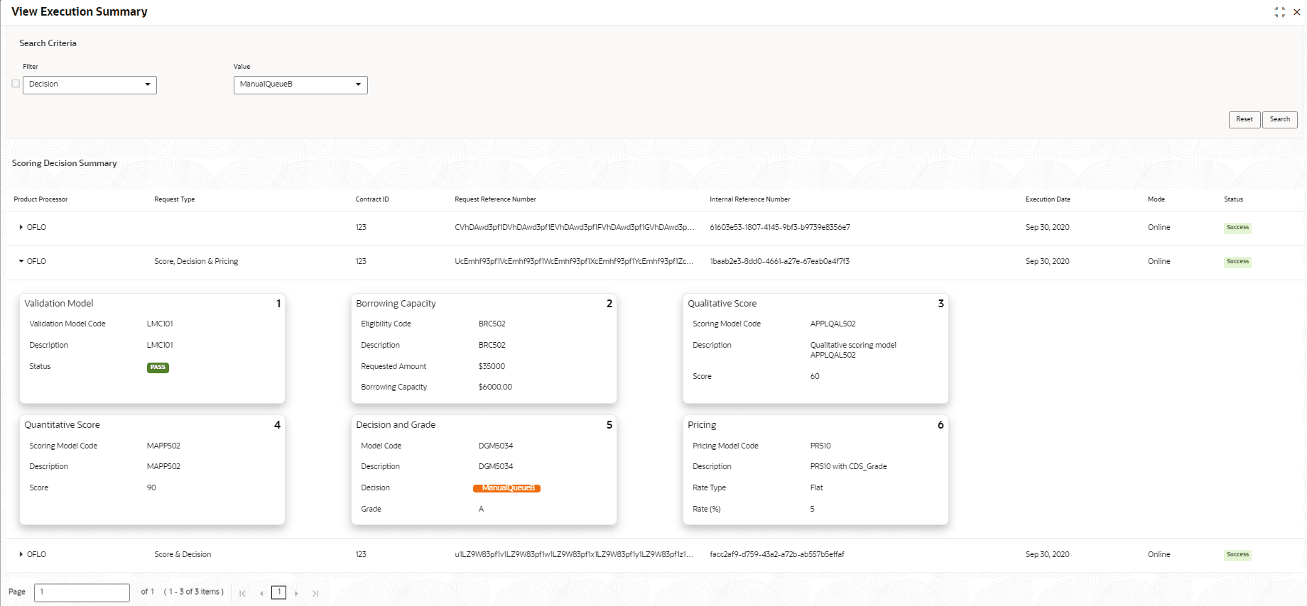Go to previous page arrow

[261, 593]
